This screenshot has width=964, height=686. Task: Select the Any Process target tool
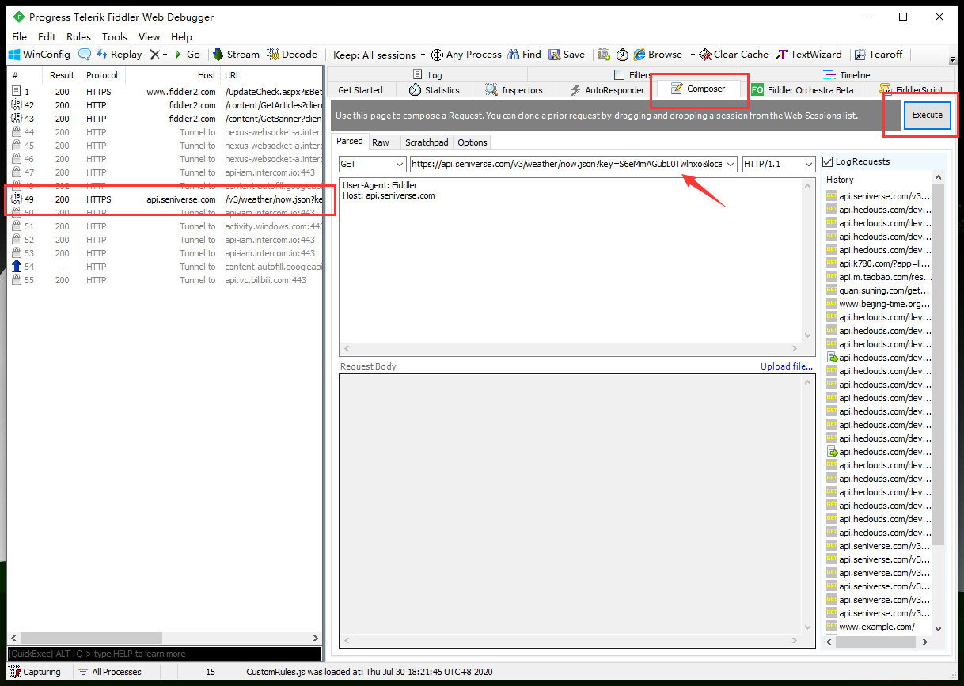(x=466, y=55)
